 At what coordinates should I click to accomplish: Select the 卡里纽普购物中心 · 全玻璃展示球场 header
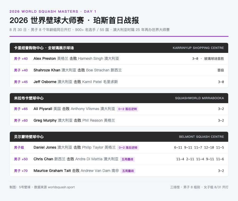tap(44, 48)
